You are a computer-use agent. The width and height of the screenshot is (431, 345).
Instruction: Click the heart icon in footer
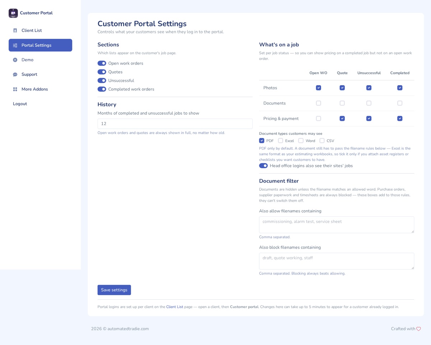418,329
